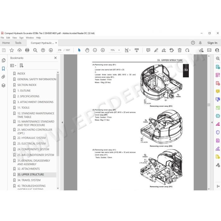Add the document to starred files
221x221 pixels.
pos(12,50)
